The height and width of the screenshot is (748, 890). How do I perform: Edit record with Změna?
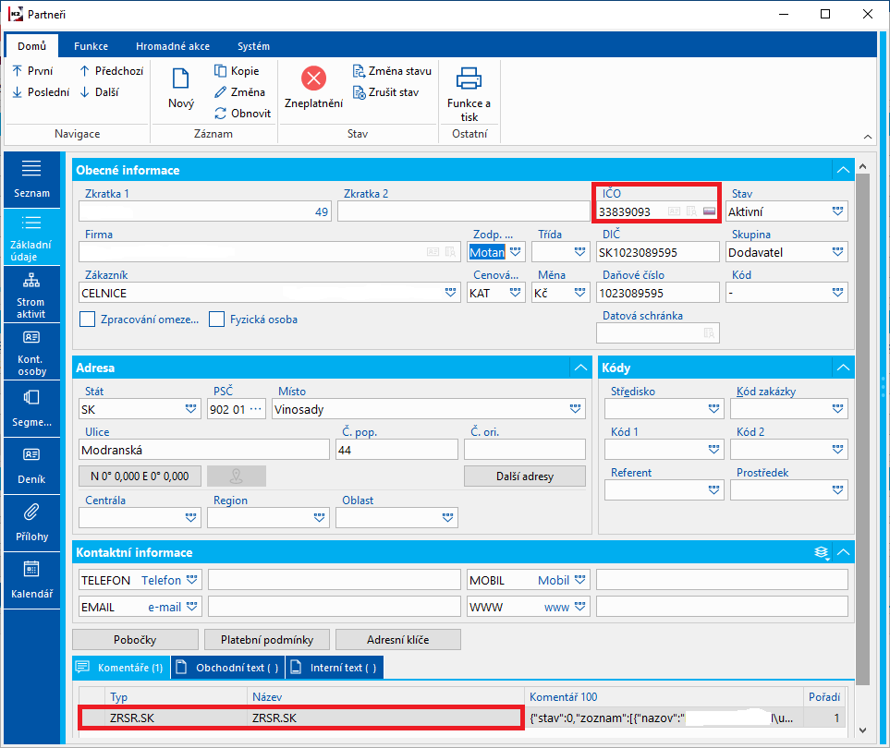(239, 91)
